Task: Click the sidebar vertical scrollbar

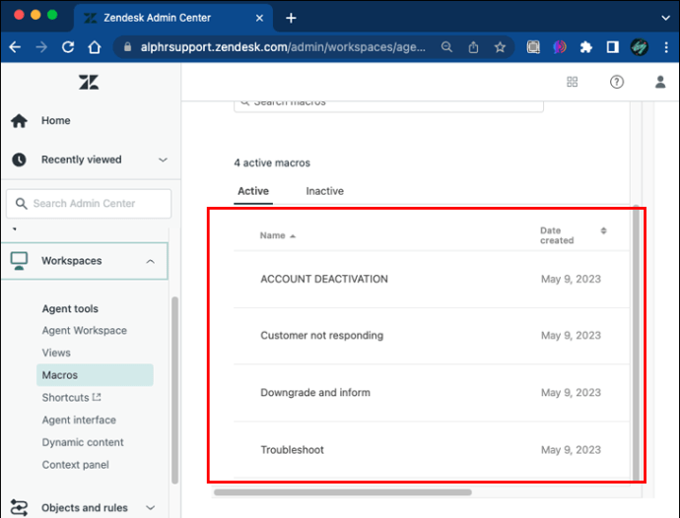Action: [x=174, y=390]
